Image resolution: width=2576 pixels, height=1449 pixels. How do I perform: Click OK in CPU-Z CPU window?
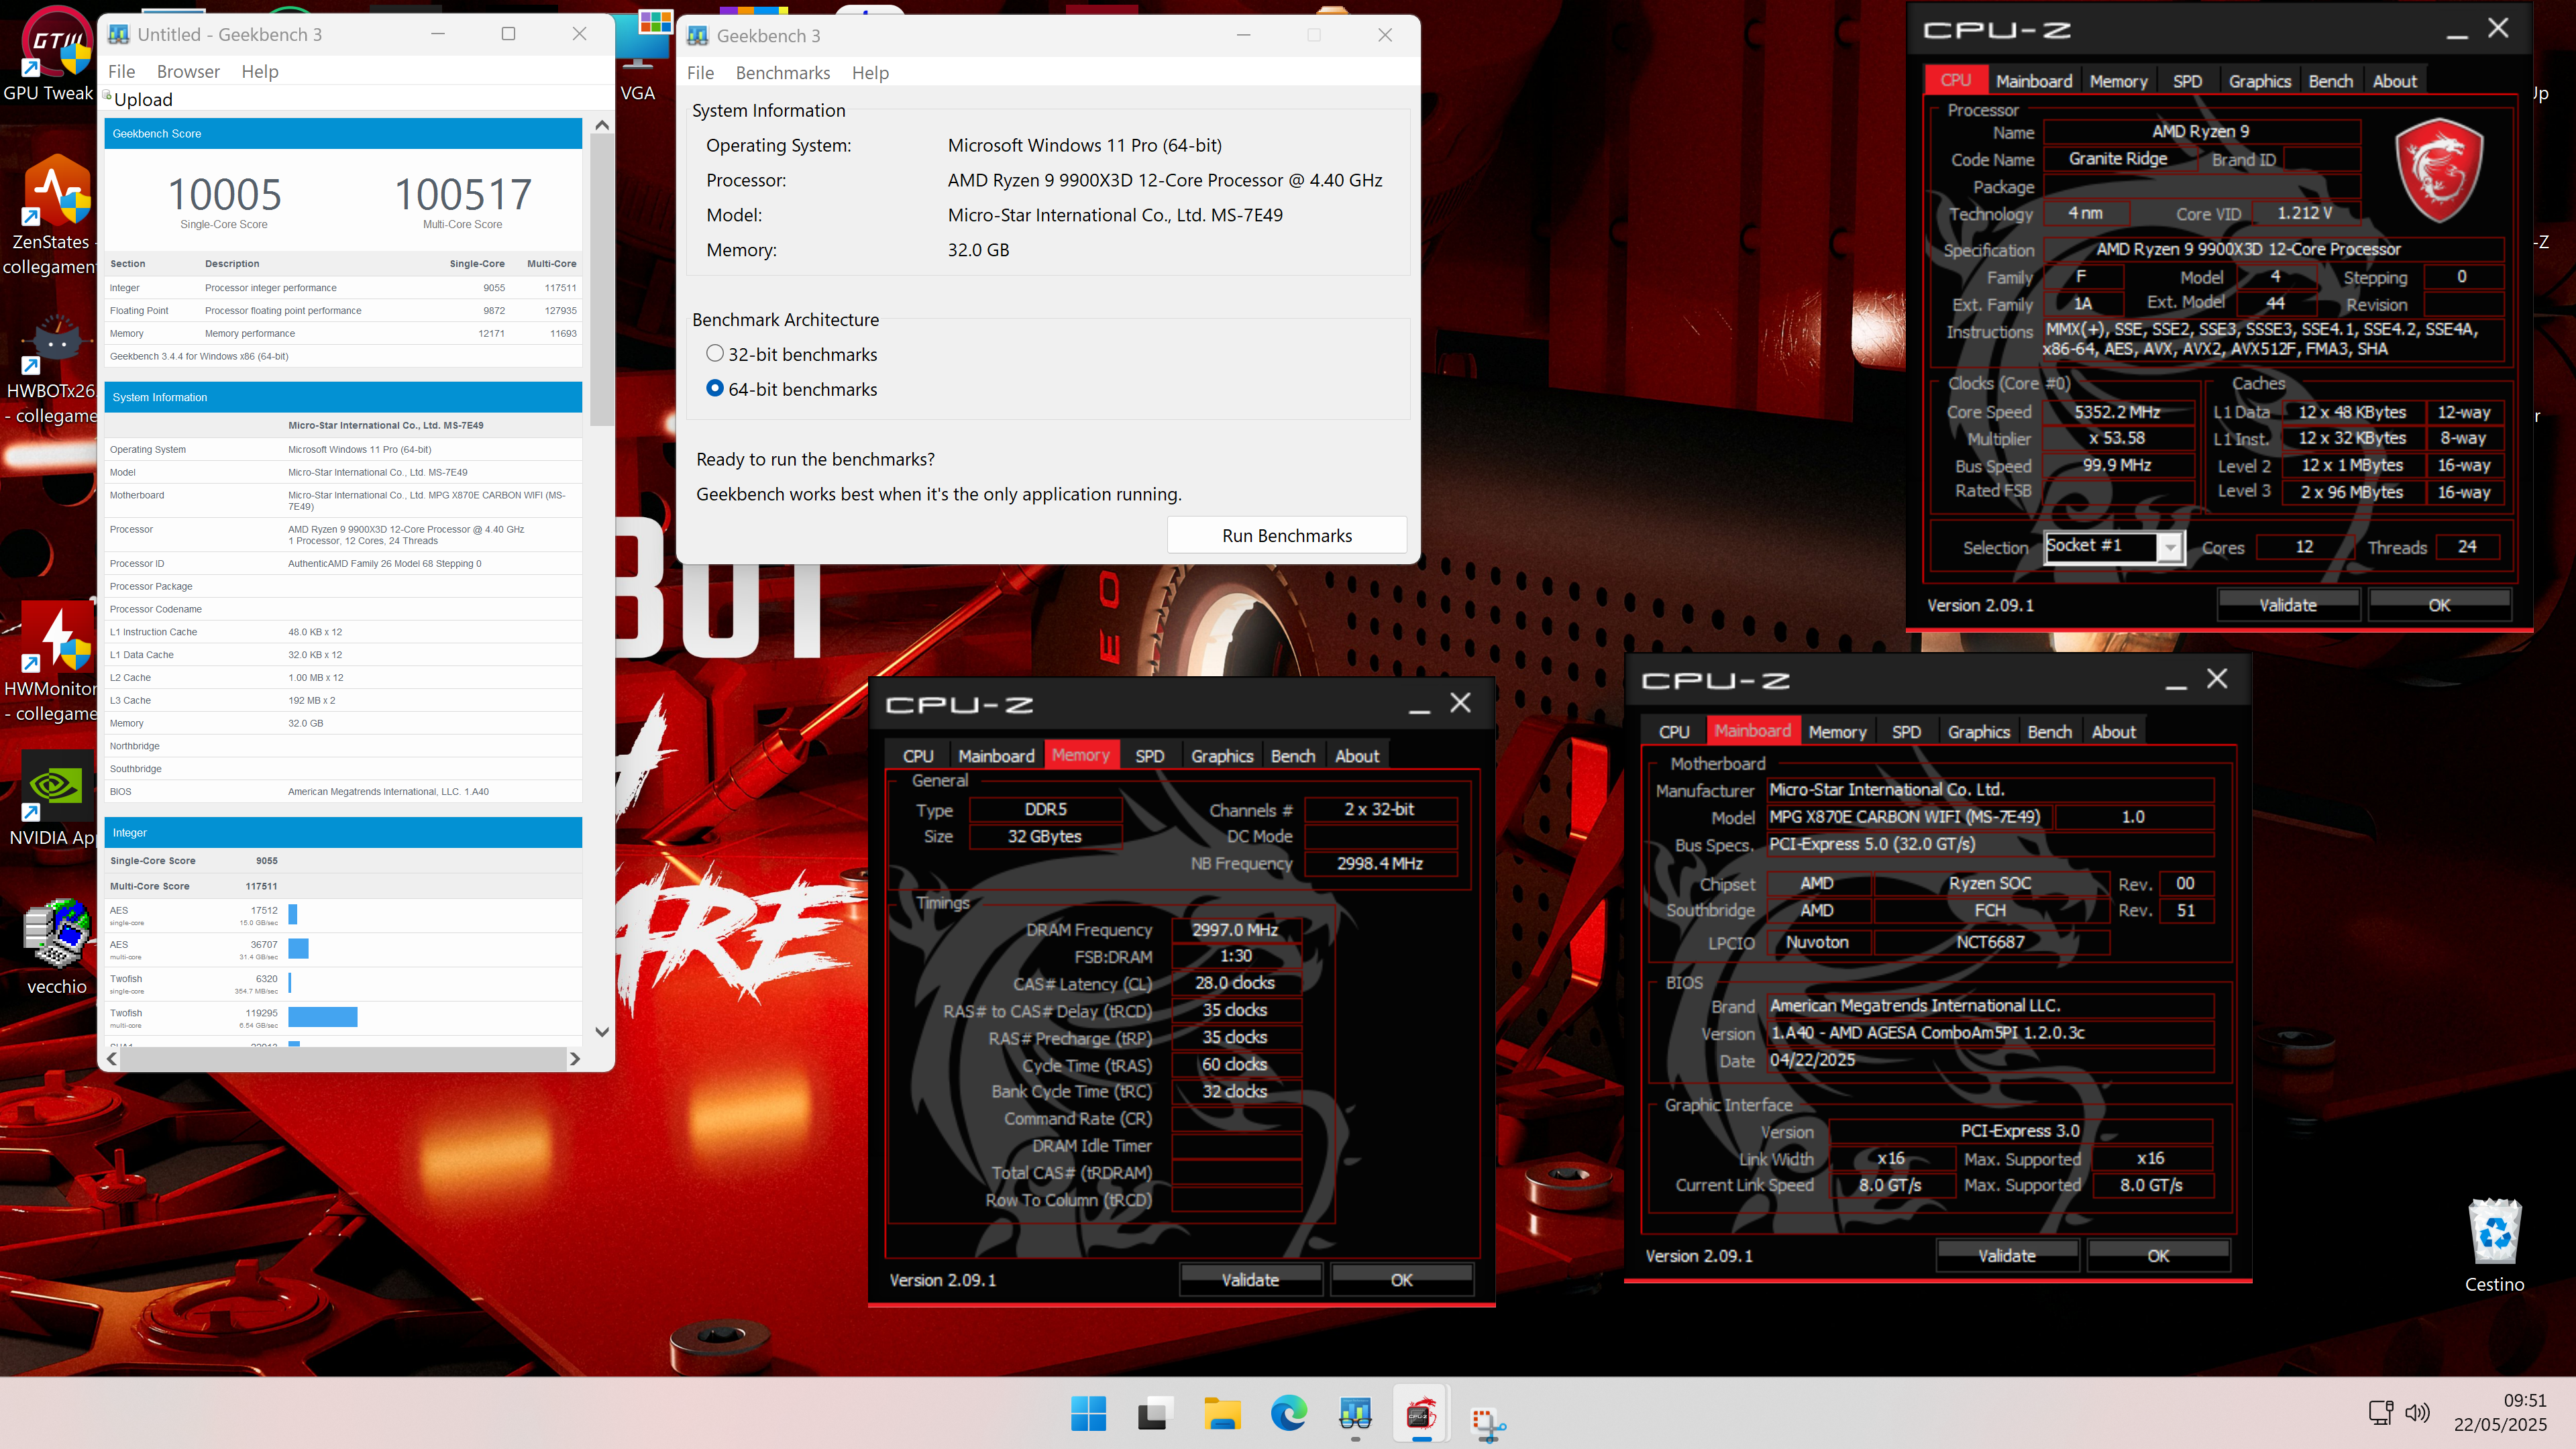[2439, 604]
